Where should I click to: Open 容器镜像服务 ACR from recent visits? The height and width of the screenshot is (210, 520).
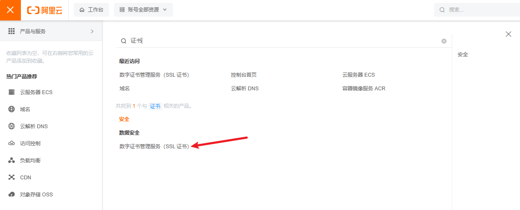(x=364, y=88)
